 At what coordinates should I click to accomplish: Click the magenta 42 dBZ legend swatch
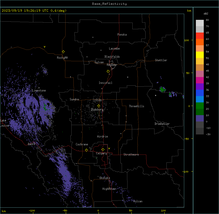[200, 80]
